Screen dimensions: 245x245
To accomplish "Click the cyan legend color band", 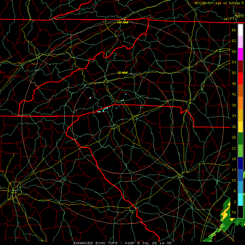I will (x=240, y=200).
